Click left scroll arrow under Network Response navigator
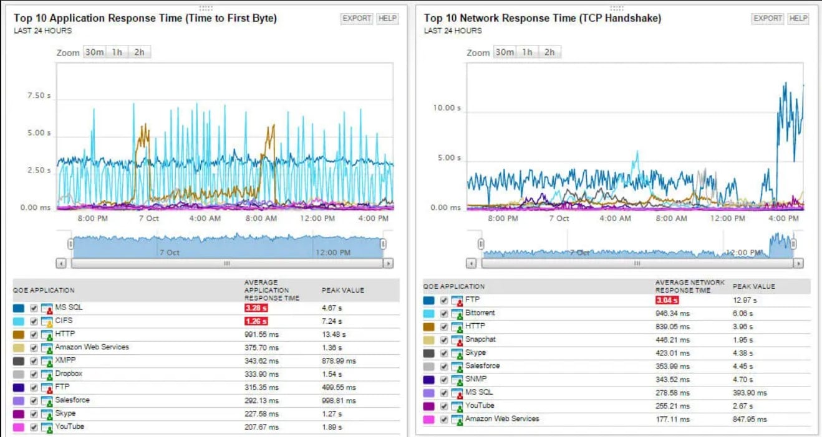Image resolution: width=822 pixels, height=437 pixels. click(x=471, y=263)
